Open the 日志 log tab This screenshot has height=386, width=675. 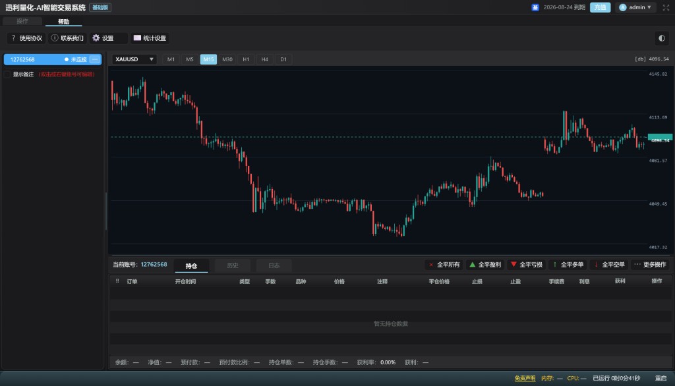pos(274,265)
